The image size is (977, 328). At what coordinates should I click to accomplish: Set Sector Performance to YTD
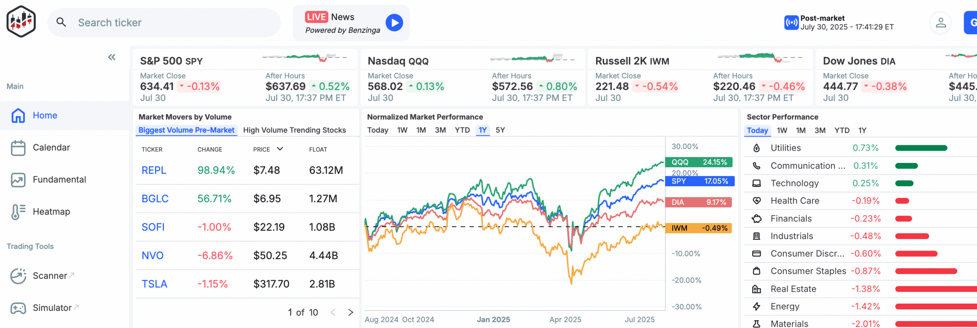click(x=842, y=130)
